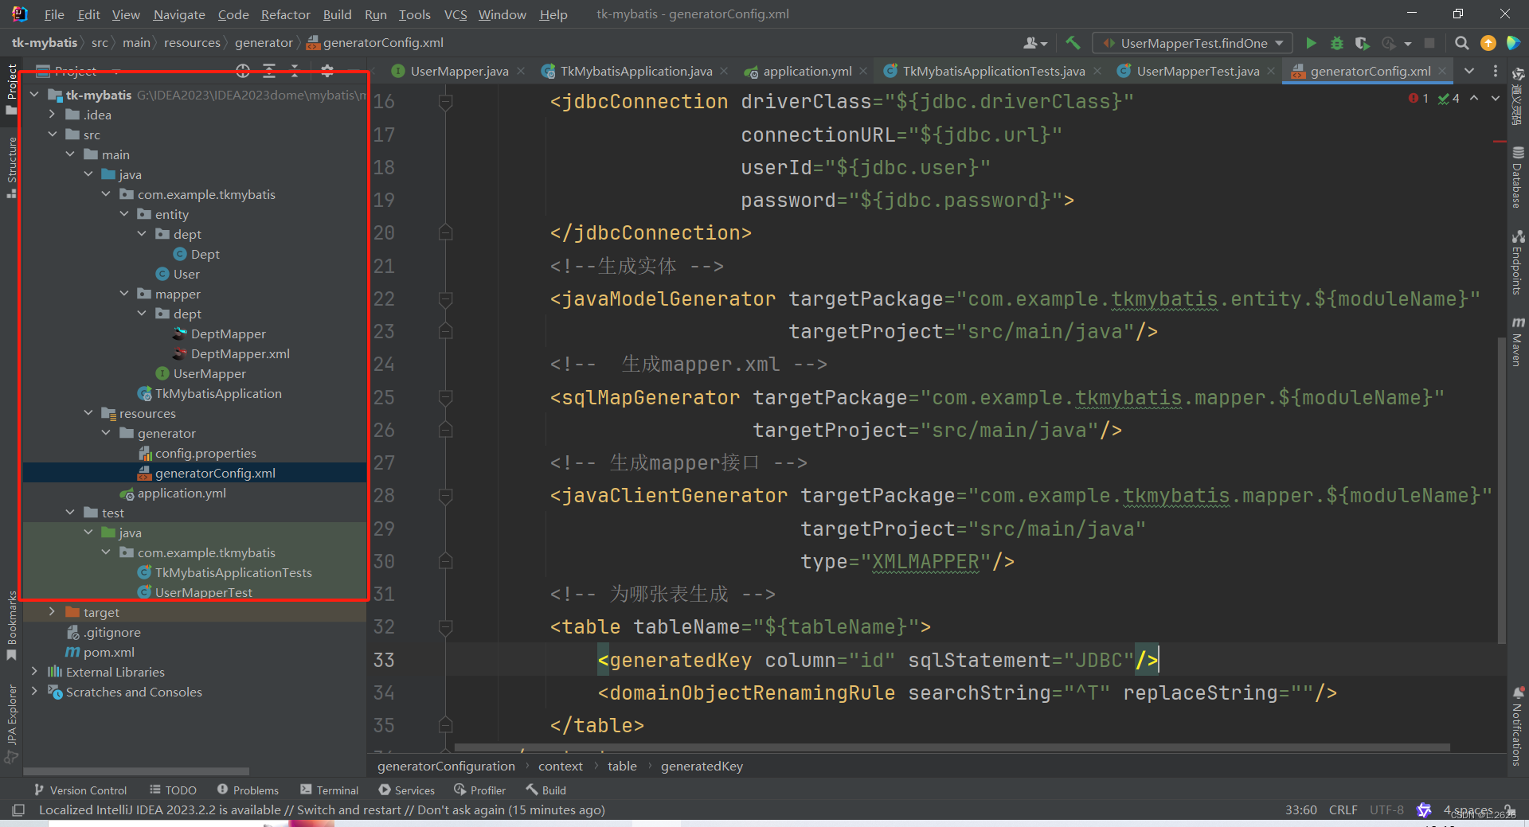The height and width of the screenshot is (827, 1529).
Task: Toggle the Maven tool window
Action: [x=1518, y=341]
